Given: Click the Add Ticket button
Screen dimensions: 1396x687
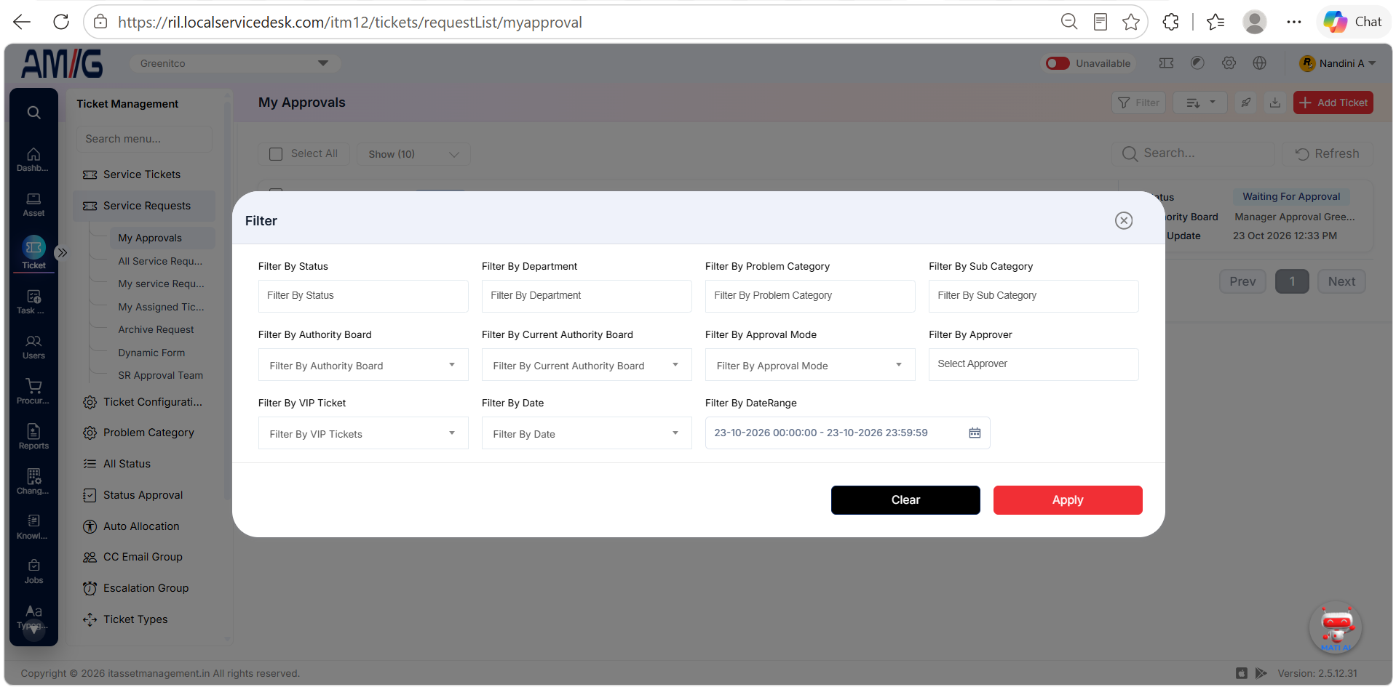Looking at the screenshot, I should [1333, 103].
